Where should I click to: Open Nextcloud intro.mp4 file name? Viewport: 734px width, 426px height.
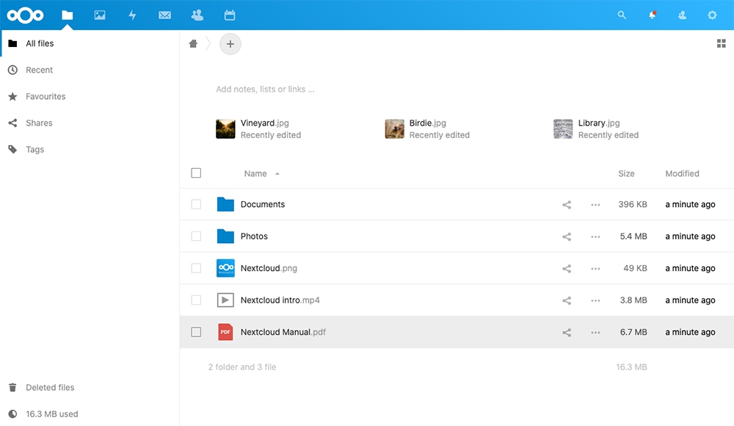280,300
